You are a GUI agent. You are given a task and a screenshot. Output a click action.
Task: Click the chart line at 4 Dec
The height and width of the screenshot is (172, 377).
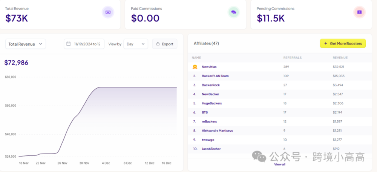pos(106,87)
